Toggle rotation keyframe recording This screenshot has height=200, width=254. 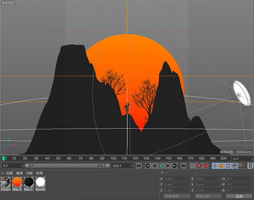[x=228, y=166]
